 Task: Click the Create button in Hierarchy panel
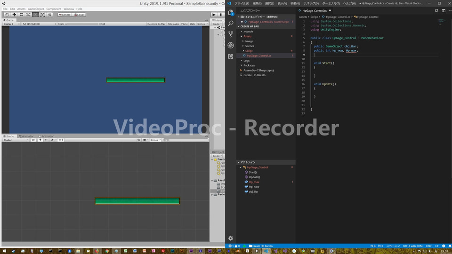217,24
